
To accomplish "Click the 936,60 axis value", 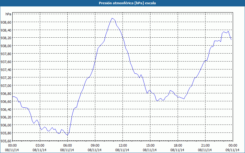I will (6, 102).
